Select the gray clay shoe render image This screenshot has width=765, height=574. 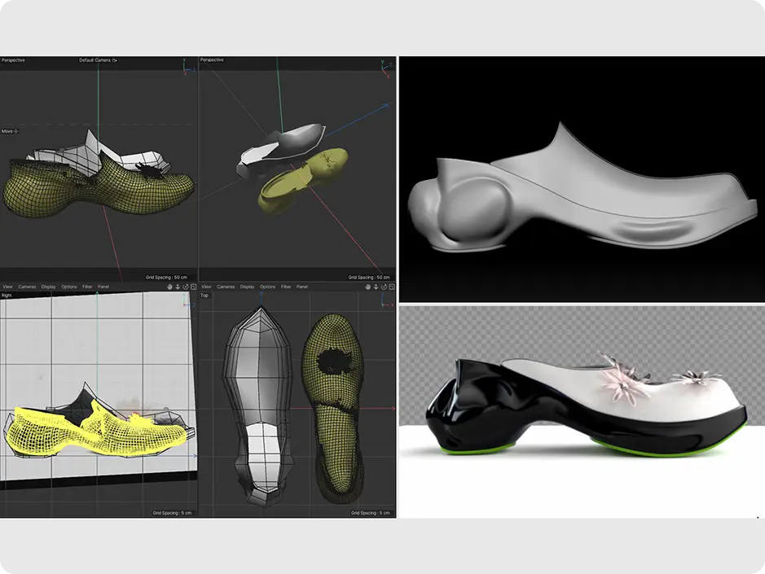(x=582, y=179)
